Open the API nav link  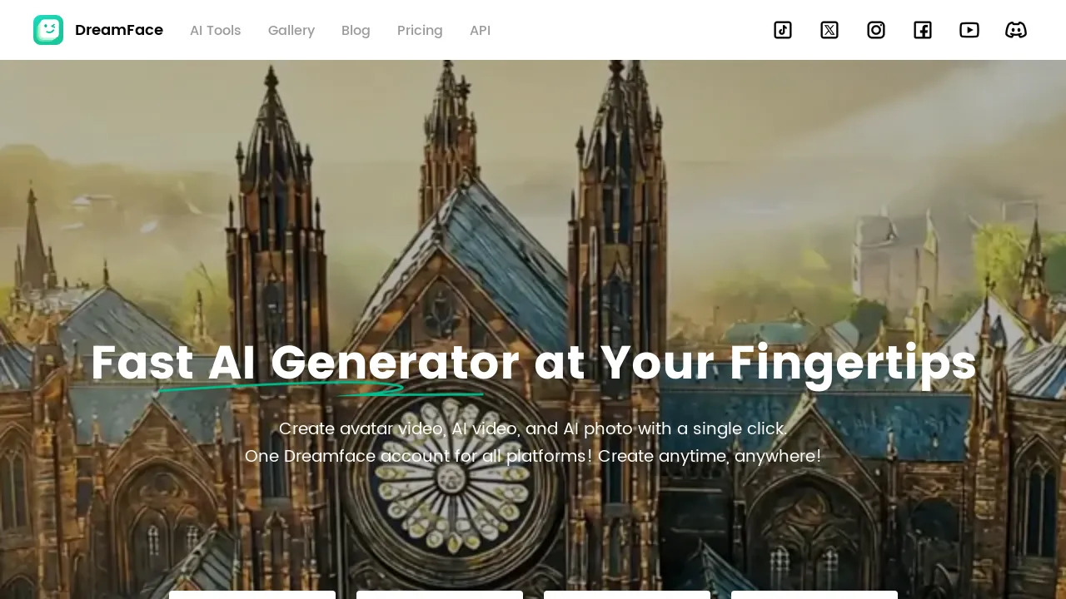point(481,30)
